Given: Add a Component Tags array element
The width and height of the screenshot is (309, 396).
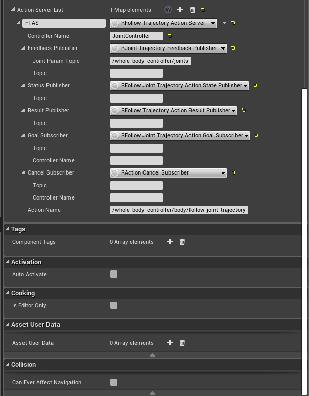Looking at the screenshot, I should [x=170, y=242].
